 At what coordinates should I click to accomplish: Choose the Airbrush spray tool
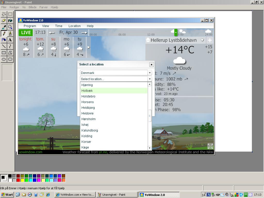click(x=4, y=40)
